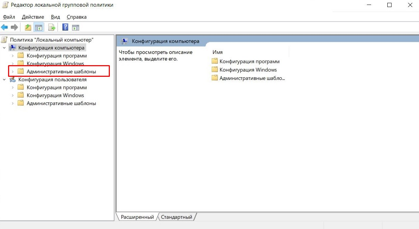The image size is (419, 229).
Task: Expand Конфигурация программ under user configuration
Action: coord(13,87)
